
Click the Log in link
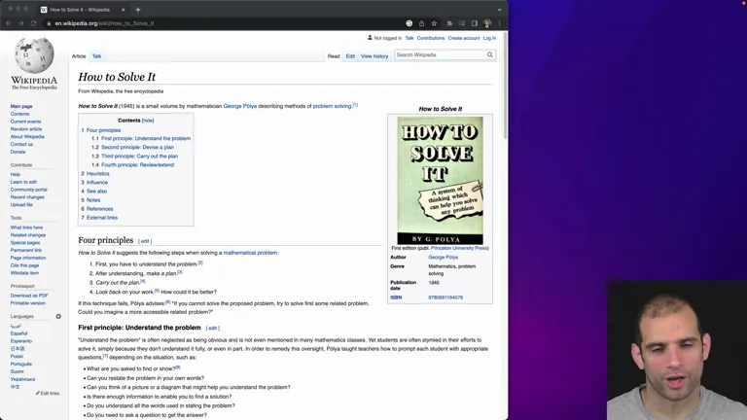pyautogui.click(x=489, y=38)
